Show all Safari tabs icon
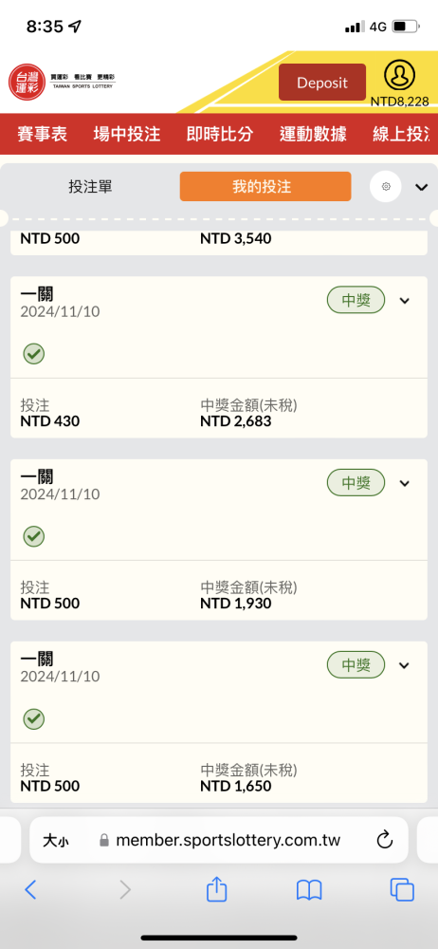Image resolution: width=438 pixels, height=949 pixels. pos(402,889)
